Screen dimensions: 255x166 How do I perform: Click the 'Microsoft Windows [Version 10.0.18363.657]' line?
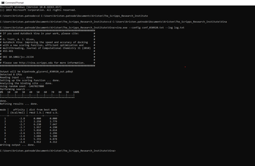pos(31,7)
